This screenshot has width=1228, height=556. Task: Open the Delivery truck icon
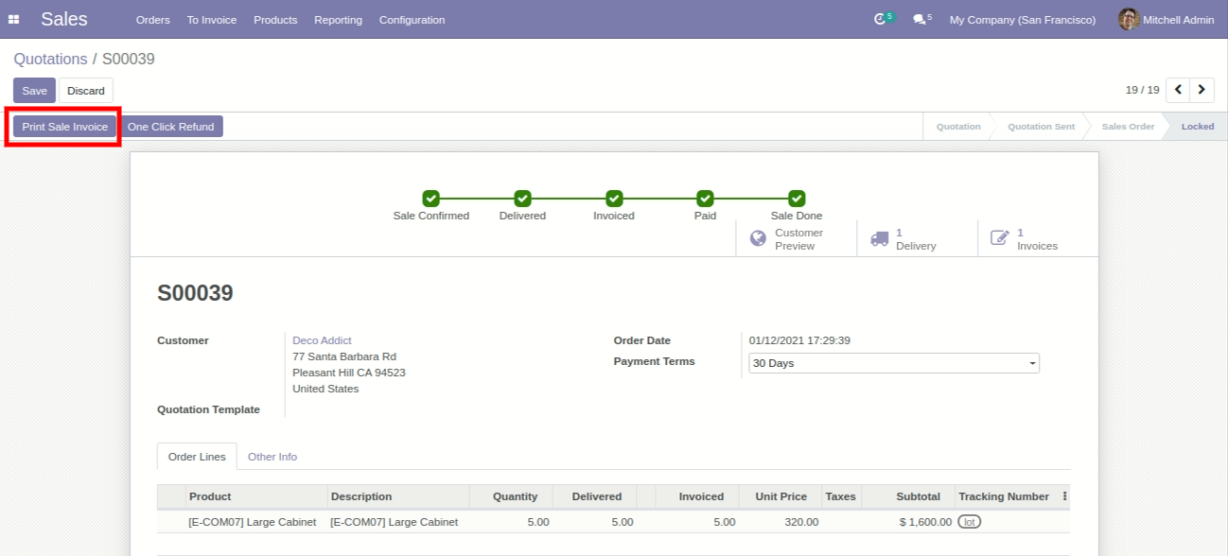pyautogui.click(x=880, y=238)
